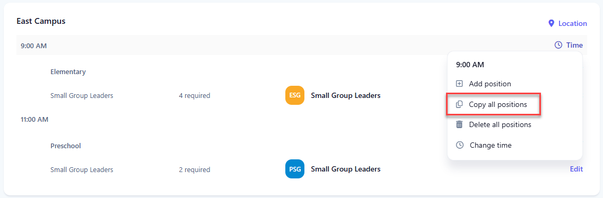Click the blue PSG badge

tap(294, 169)
